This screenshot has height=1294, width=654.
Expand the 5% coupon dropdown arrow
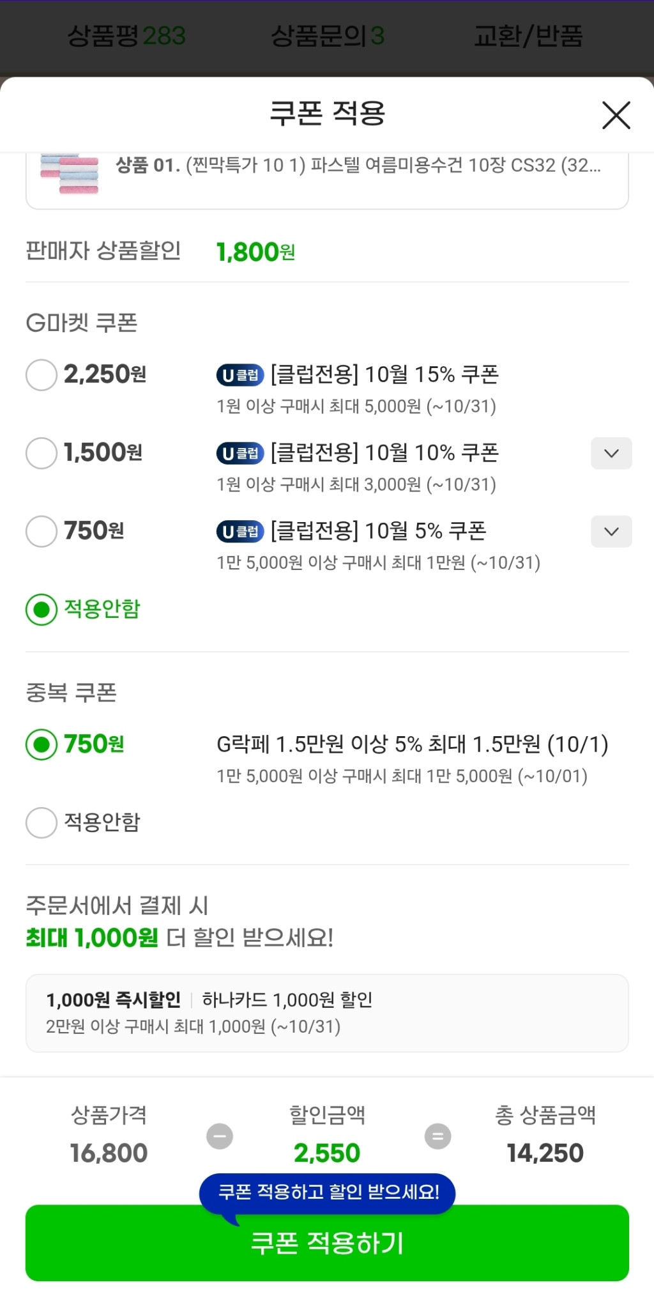[x=611, y=531]
